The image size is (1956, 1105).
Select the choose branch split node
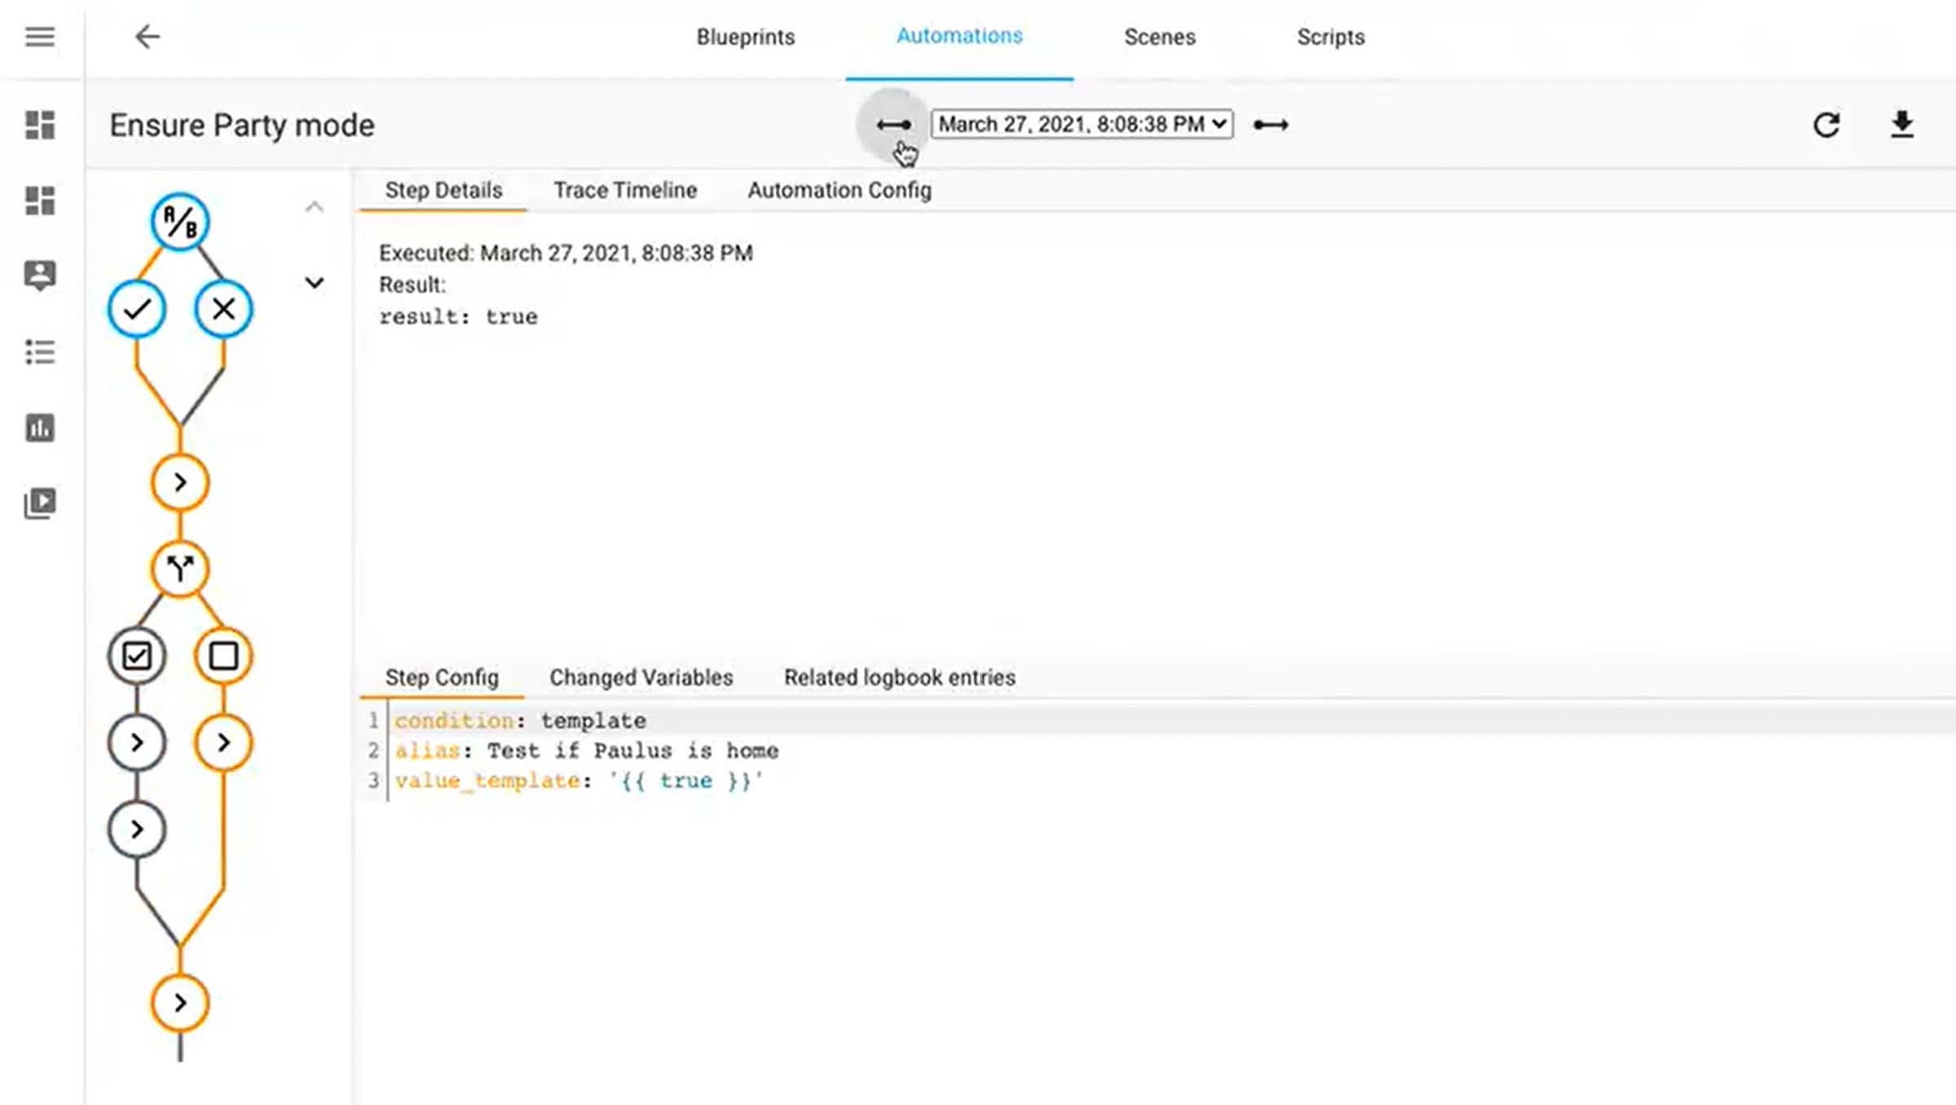[x=180, y=569]
